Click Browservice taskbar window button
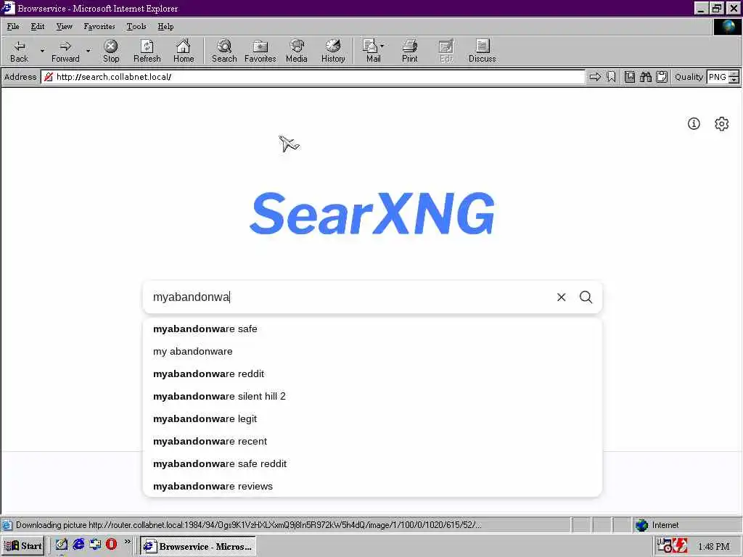Image resolution: width=743 pixels, height=557 pixels. [199, 545]
